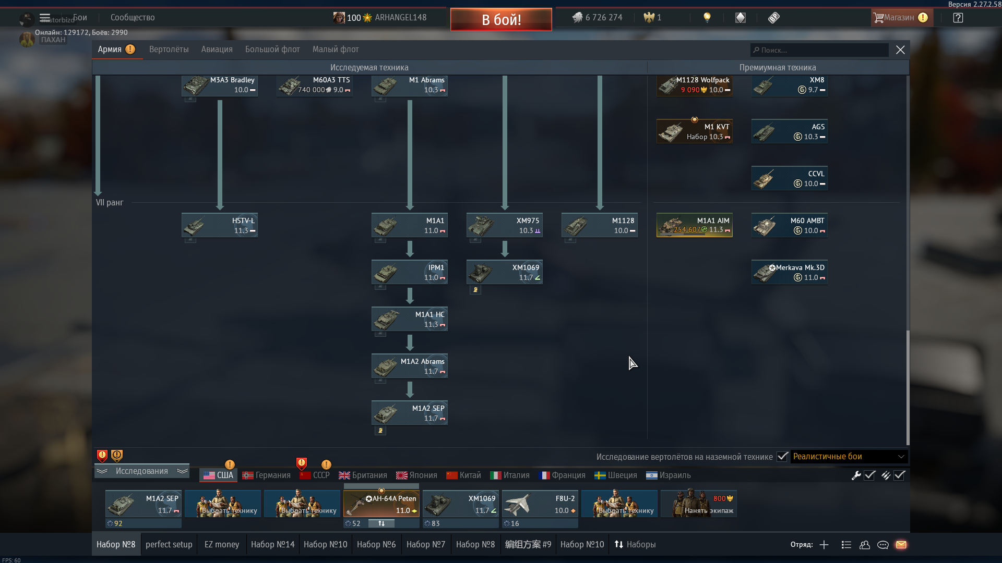
Task: Switch to the Авиация tab
Action: tap(217, 49)
